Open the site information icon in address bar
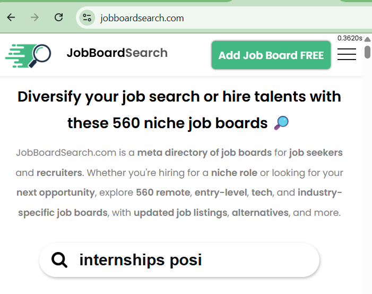 click(x=86, y=18)
